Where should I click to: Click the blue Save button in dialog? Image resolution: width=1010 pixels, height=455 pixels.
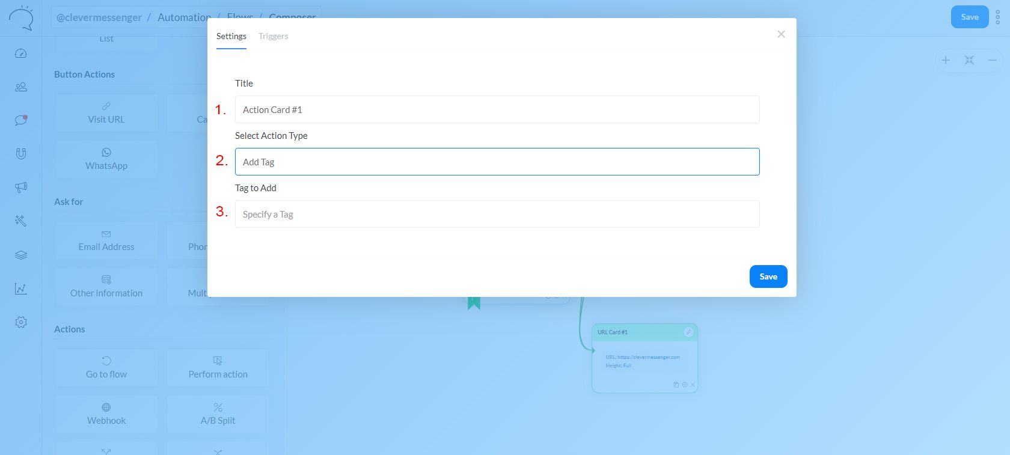pyautogui.click(x=768, y=276)
